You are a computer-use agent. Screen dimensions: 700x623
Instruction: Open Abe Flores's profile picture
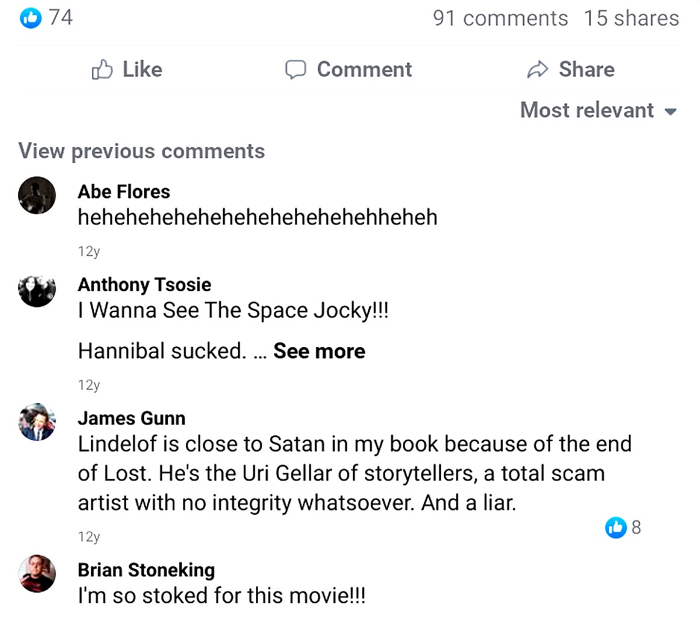point(37,195)
